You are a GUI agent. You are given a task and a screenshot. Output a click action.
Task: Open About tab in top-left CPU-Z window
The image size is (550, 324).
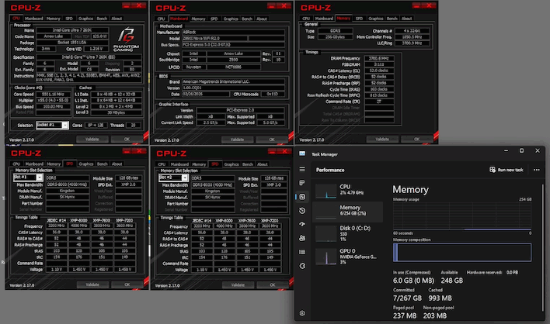tap(117, 19)
